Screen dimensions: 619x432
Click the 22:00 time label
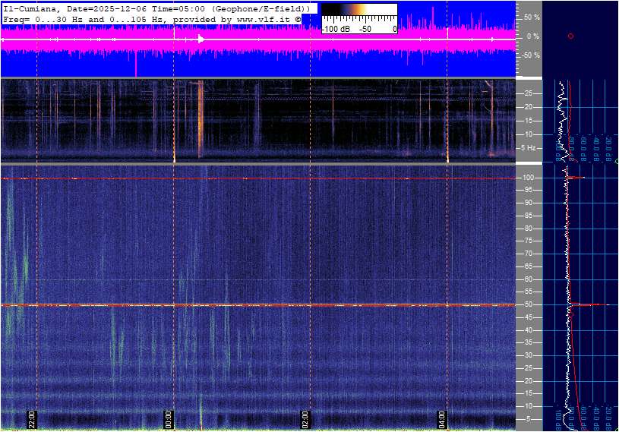click(33, 419)
